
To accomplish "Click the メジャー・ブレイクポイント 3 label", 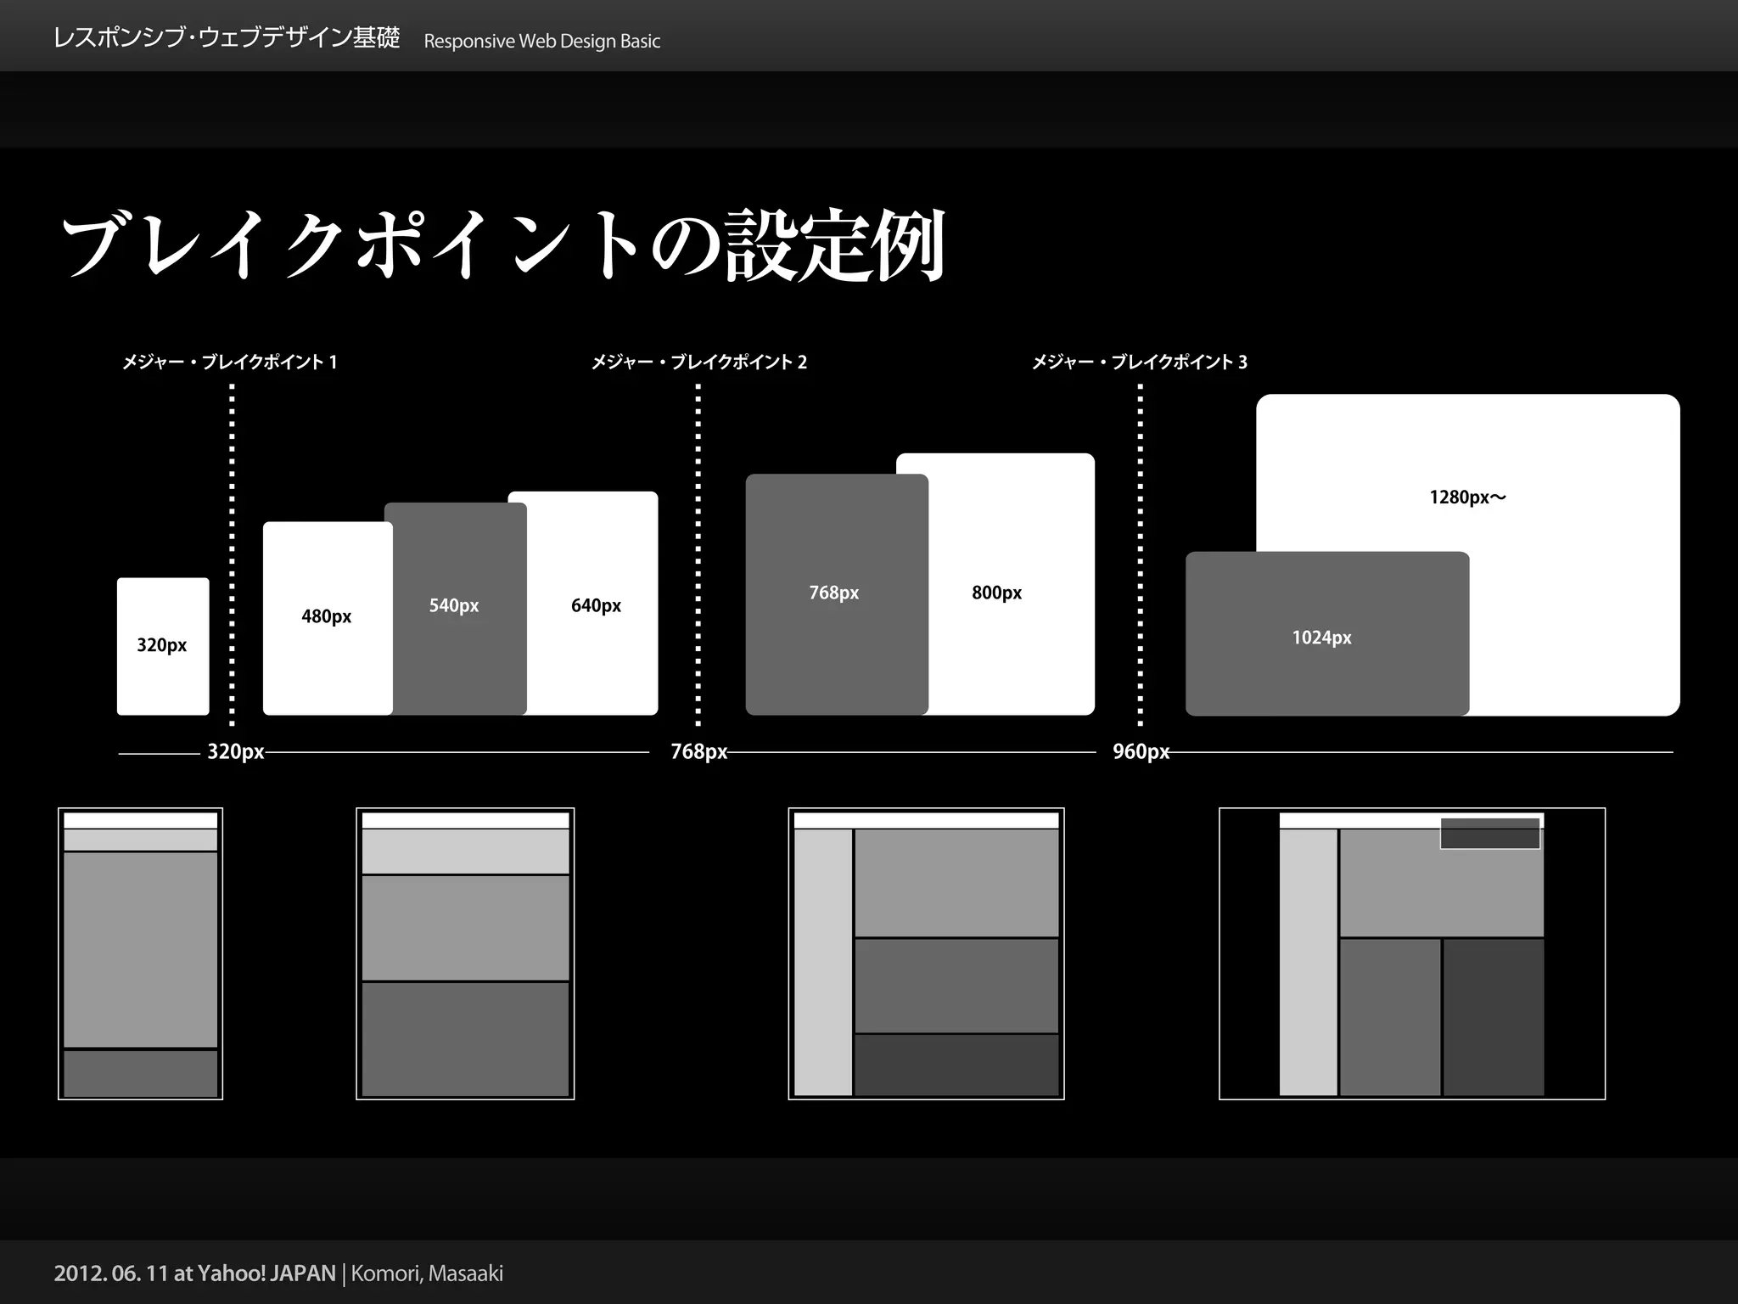I will pyautogui.click(x=1140, y=363).
